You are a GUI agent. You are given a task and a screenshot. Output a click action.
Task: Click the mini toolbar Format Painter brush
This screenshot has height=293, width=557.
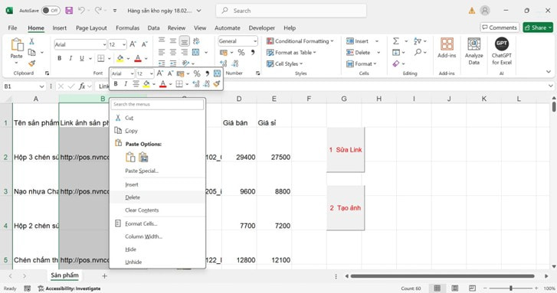coord(217,83)
